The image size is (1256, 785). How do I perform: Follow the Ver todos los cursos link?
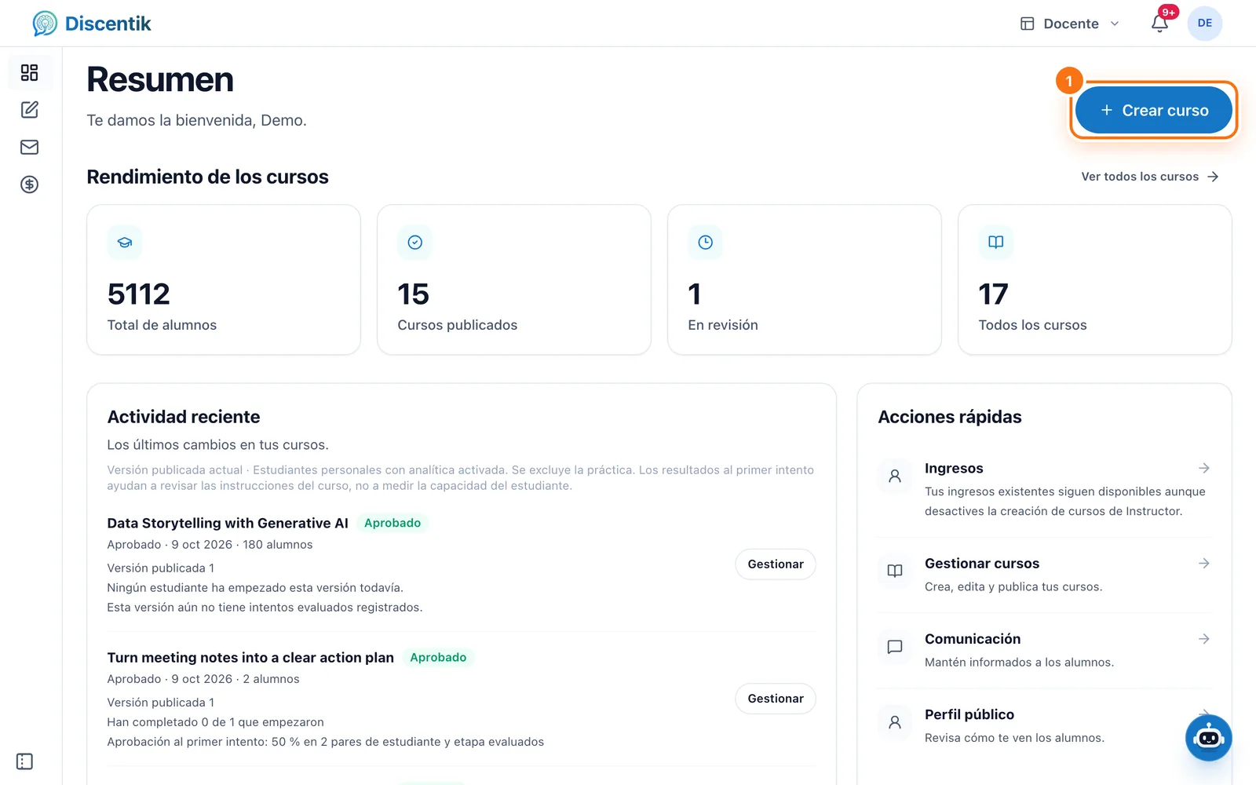(1150, 177)
